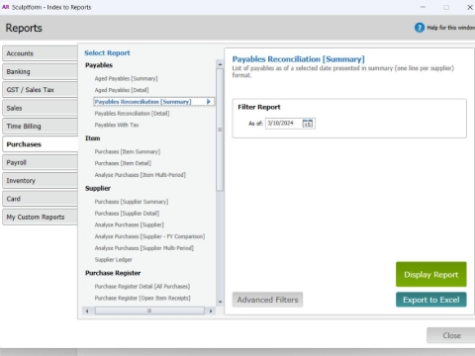Choose Analyse Purchases [Supplier] report
This screenshot has width=475, height=356.
[x=129, y=224]
